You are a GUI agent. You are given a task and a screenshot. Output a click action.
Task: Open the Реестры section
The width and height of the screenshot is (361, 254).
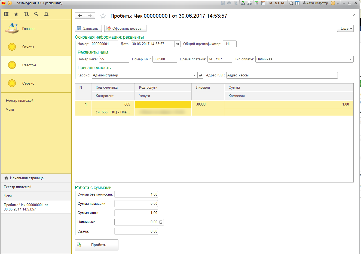(x=29, y=65)
